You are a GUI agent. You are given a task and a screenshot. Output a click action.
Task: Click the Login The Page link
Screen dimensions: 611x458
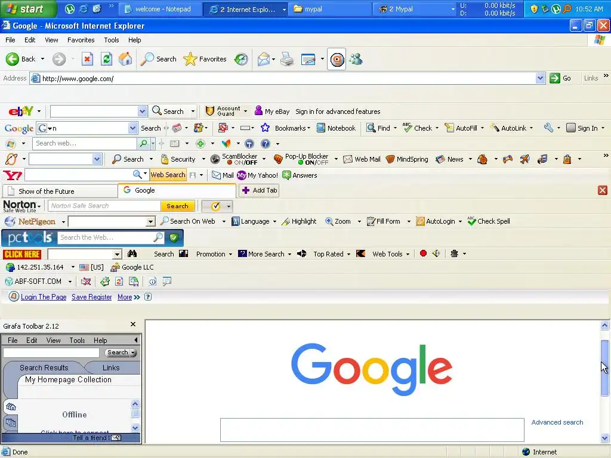pyautogui.click(x=44, y=297)
